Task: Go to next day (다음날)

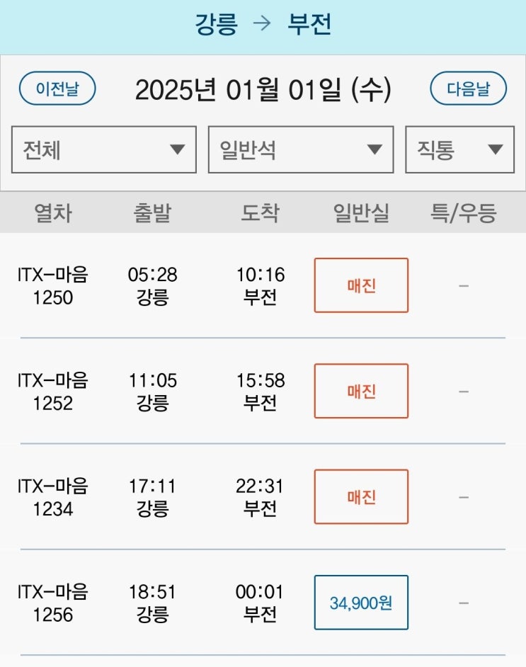Action: coord(469,89)
